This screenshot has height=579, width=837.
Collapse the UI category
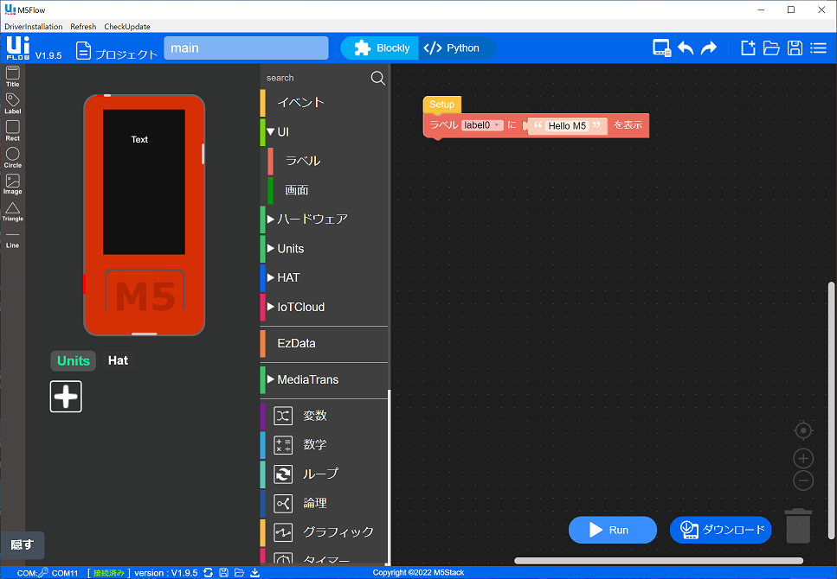[x=271, y=131]
